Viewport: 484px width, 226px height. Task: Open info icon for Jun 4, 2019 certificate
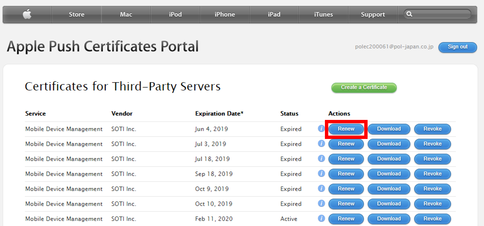[x=321, y=129]
